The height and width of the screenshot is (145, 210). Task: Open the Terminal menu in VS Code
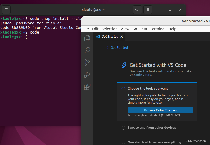point(158,29)
